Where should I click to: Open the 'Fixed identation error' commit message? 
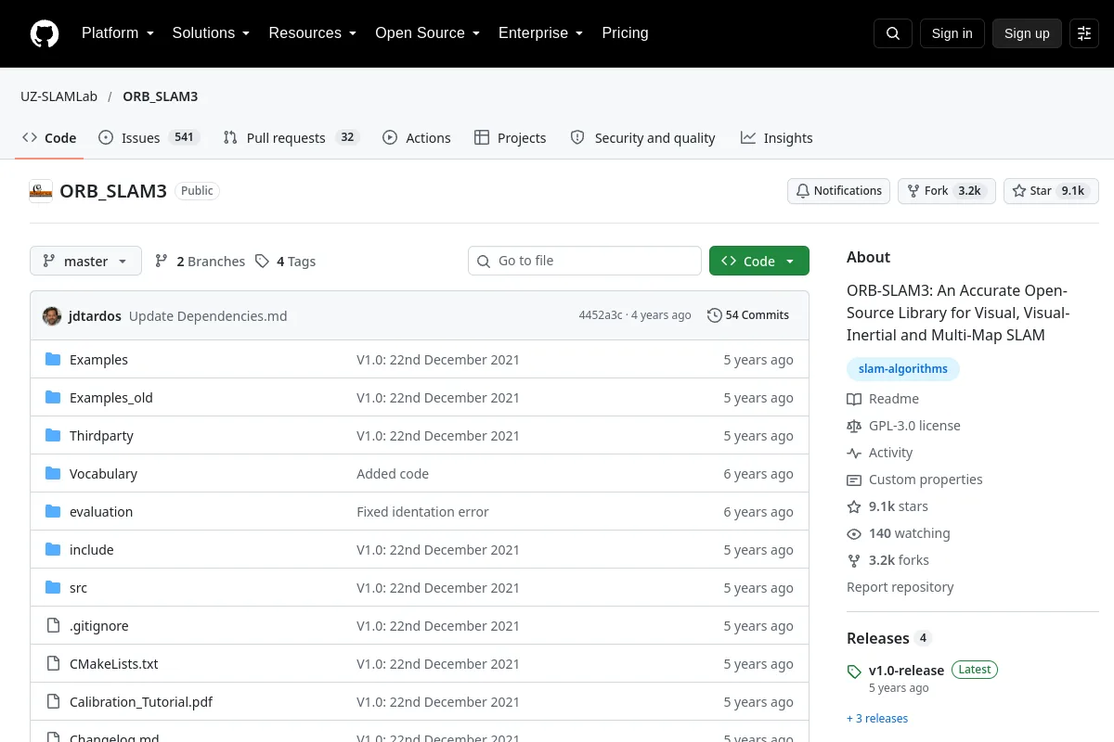422,512
